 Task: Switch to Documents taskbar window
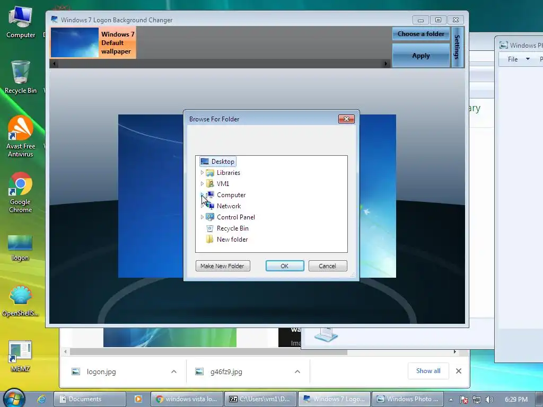click(90, 399)
